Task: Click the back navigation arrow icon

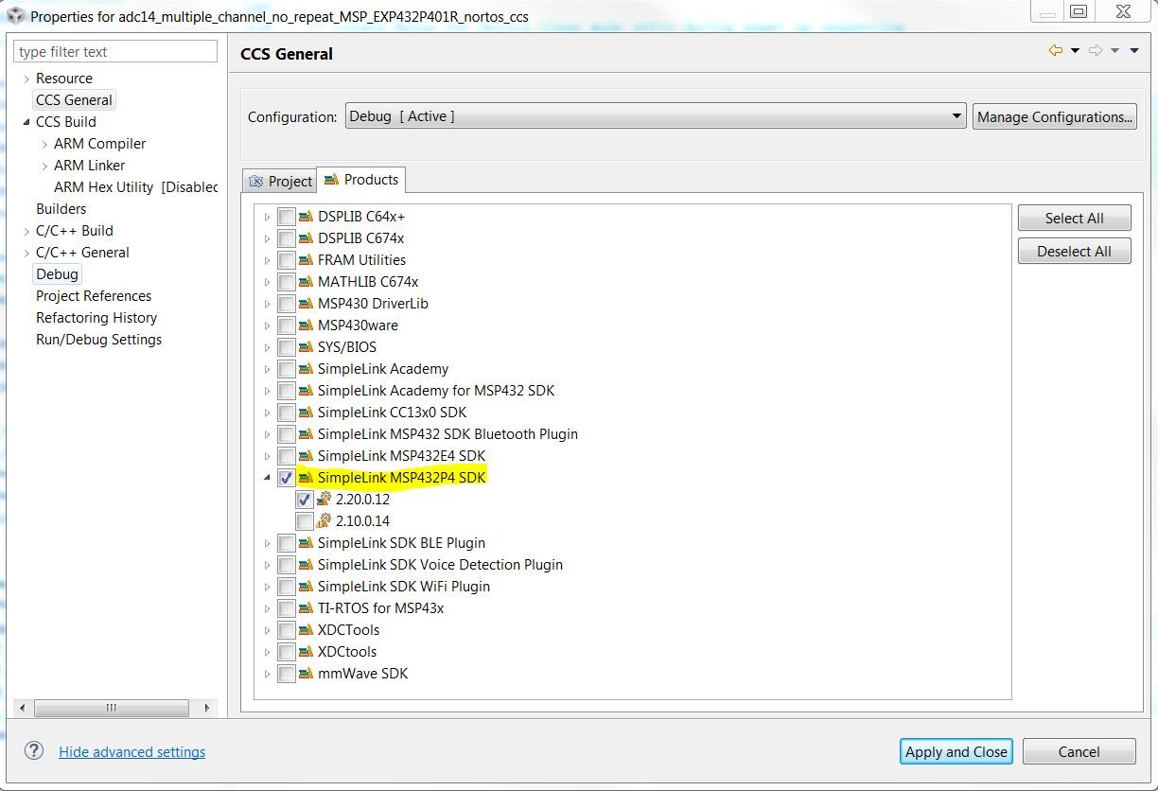Action: 1056,50
